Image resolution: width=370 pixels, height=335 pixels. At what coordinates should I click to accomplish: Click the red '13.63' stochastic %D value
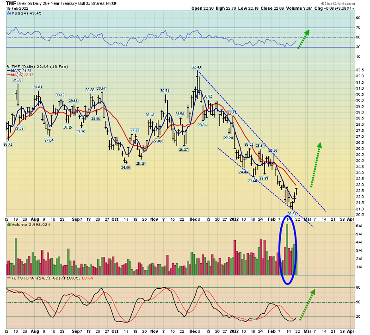pyautogui.click(x=87, y=278)
